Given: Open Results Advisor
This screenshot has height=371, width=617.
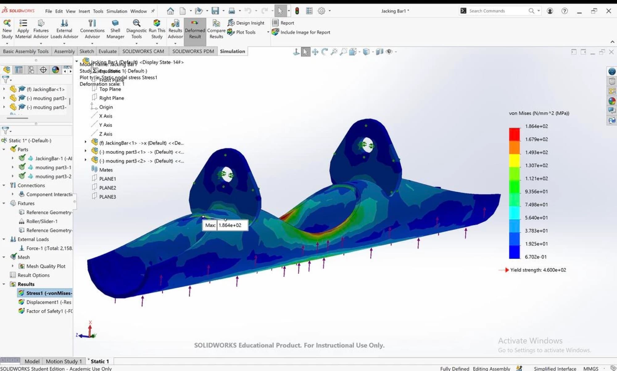Looking at the screenshot, I should click(175, 30).
